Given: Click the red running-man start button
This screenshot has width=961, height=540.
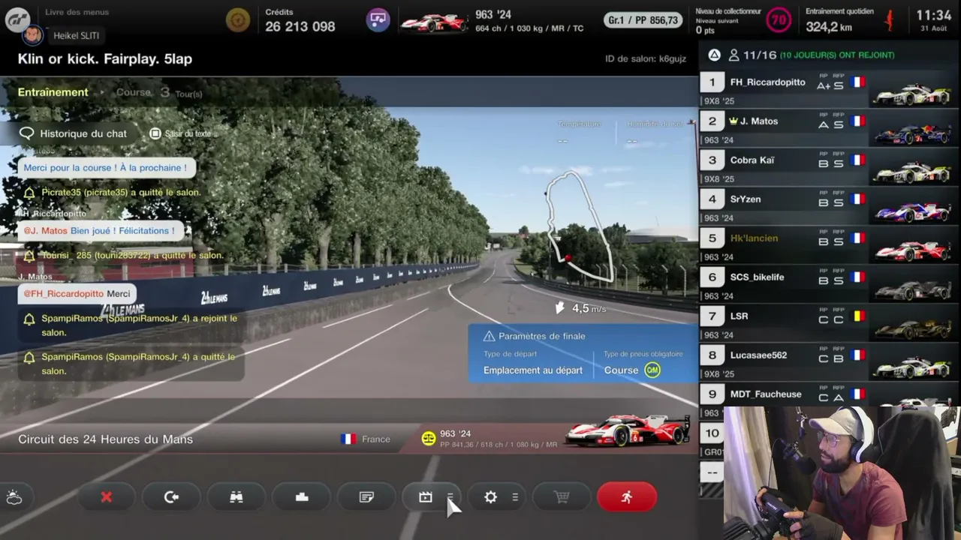Looking at the screenshot, I should click(627, 497).
